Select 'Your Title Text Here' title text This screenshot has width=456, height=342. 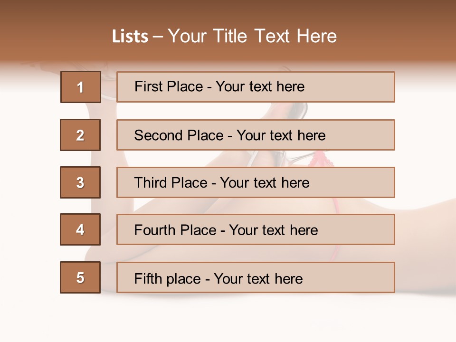pyautogui.click(x=252, y=36)
